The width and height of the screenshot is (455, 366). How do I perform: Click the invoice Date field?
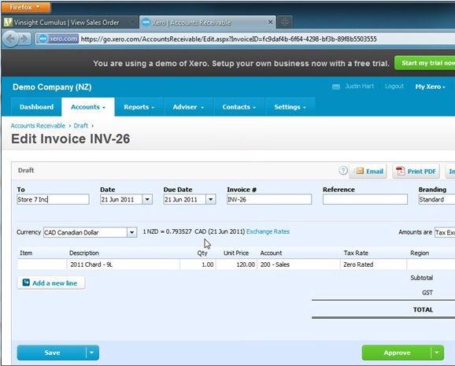tap(121, 199)
